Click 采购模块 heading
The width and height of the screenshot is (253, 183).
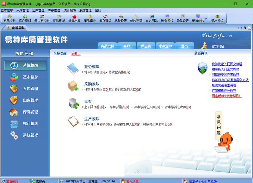click(92, 84)
